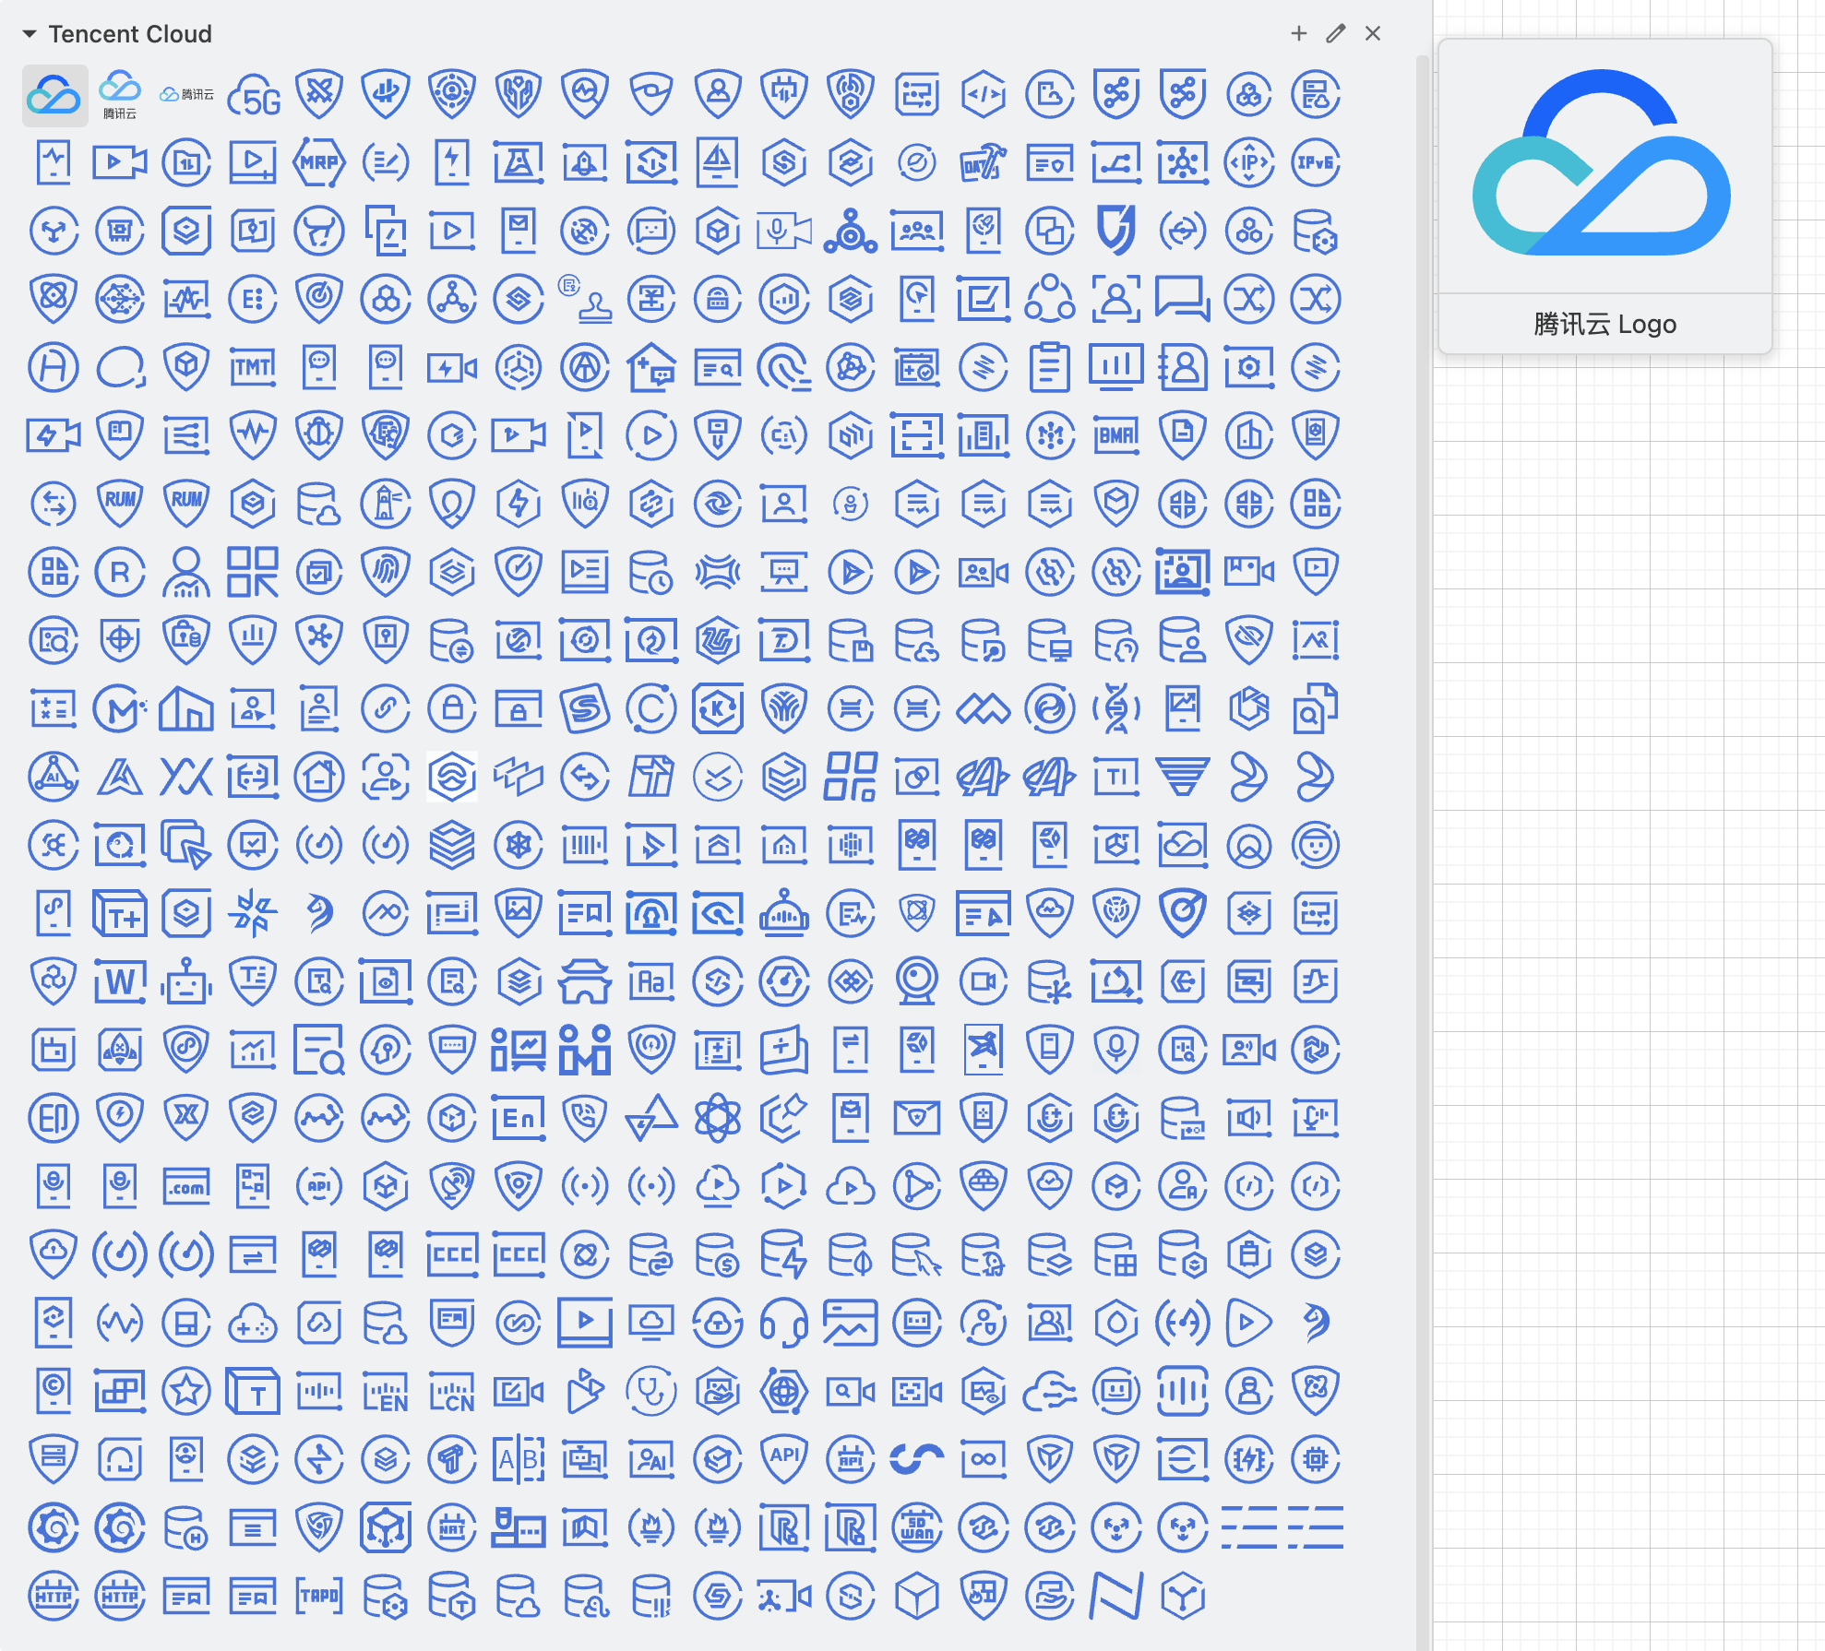Close the Tencent Cloud library panel
Screen dimensions: 1825x1651
(1373, 33)
